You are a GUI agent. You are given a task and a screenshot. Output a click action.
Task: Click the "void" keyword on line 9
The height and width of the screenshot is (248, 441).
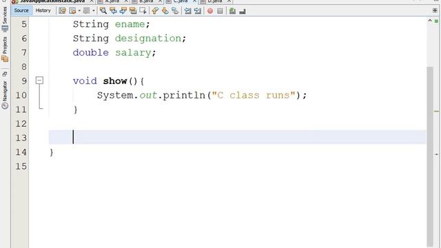tap(85, 81)
